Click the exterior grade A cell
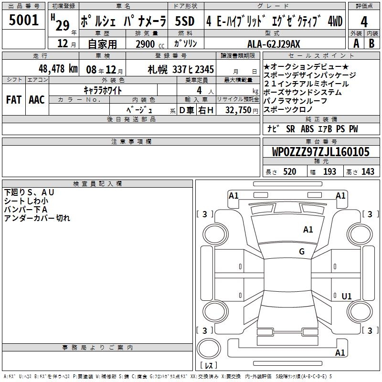The width and height of the screenshot is (382, 382). (356, 43)
